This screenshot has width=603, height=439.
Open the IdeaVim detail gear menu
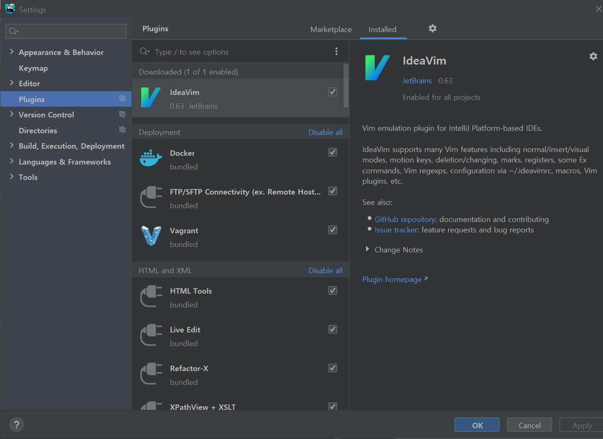(x=593, y=56)
